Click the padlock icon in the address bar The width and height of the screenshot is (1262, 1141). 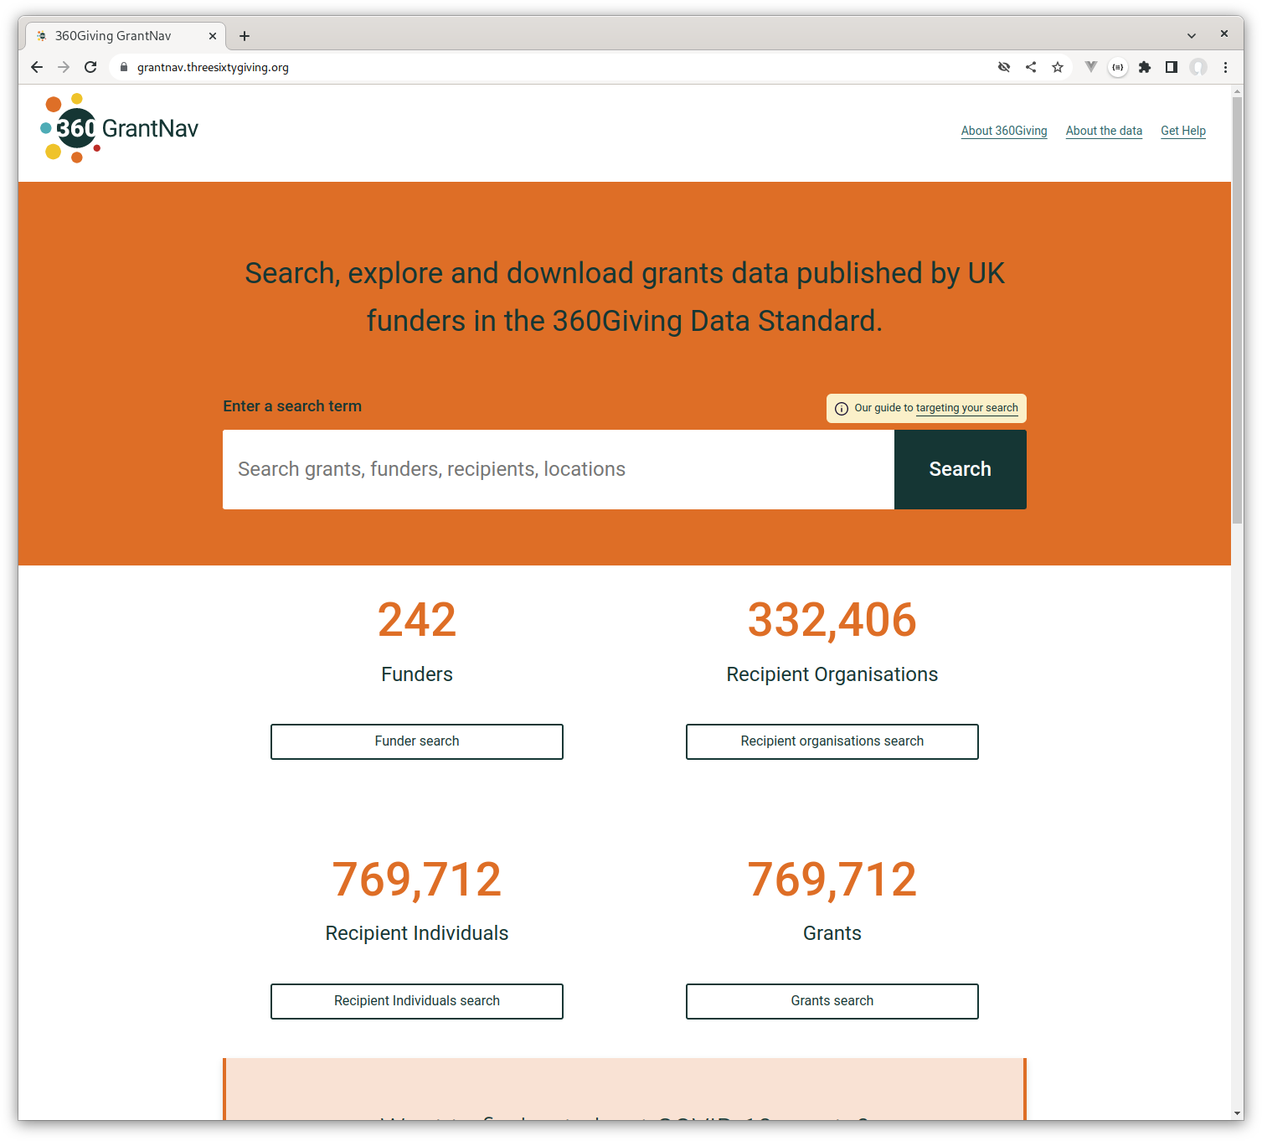tap(122, 67)
